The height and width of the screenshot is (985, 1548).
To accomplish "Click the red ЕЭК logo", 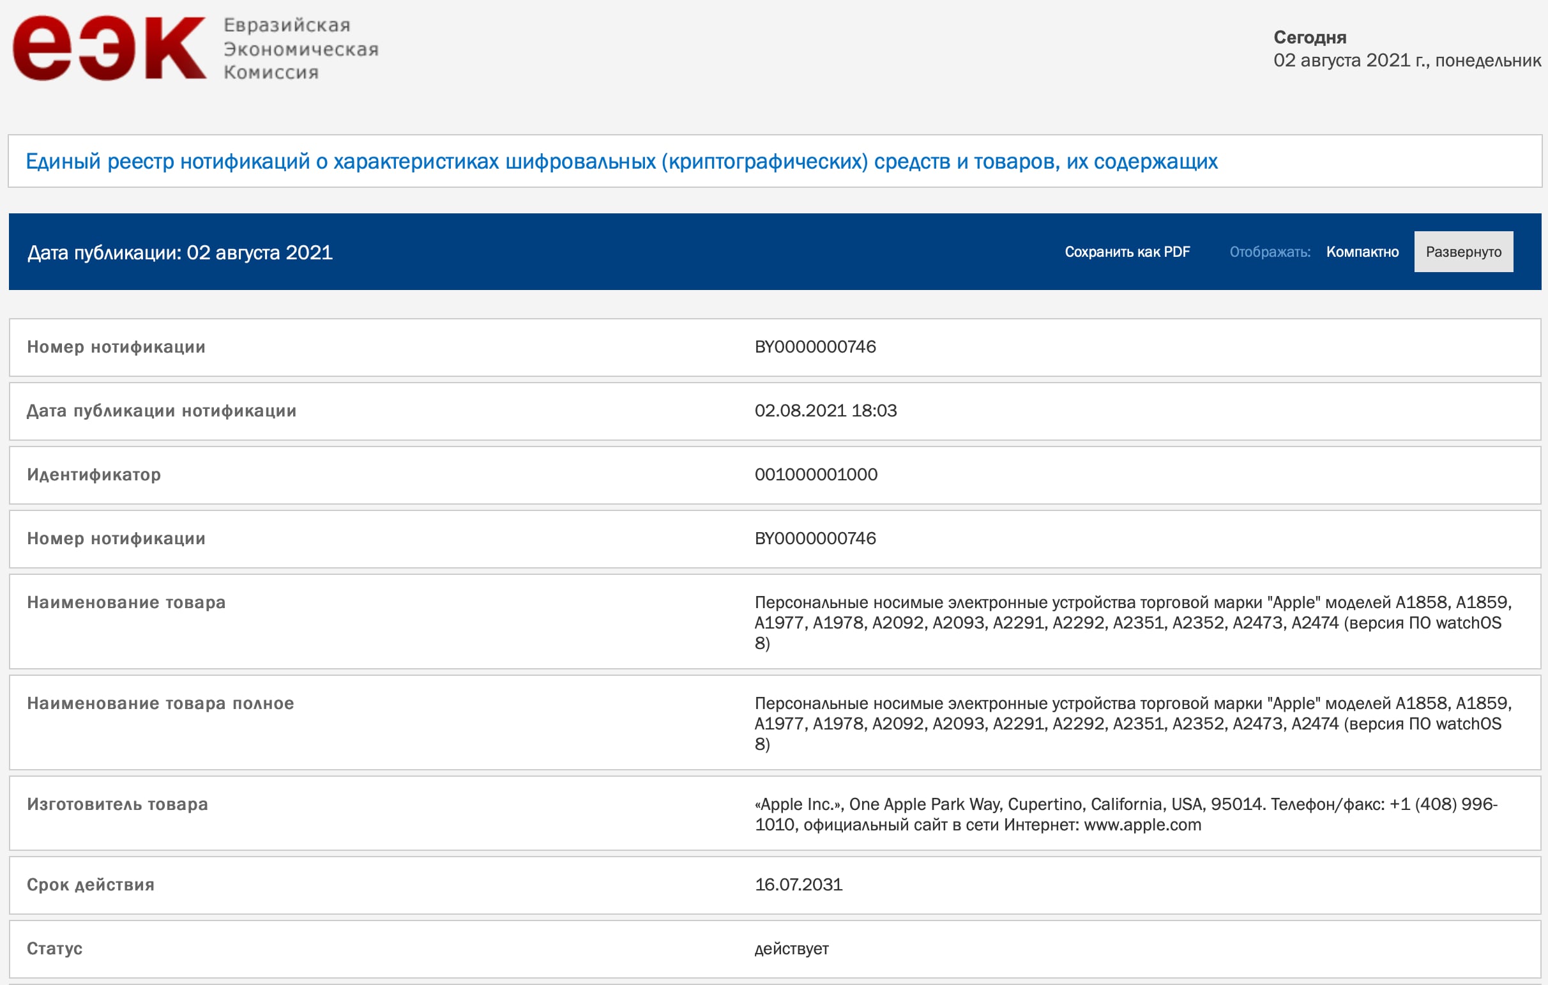I will click(x=109, y=49).
